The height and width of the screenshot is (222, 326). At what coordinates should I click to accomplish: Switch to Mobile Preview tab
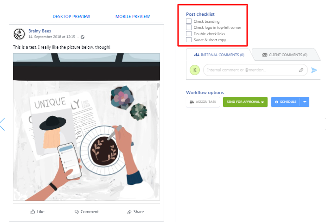click(x=133, y=16)
